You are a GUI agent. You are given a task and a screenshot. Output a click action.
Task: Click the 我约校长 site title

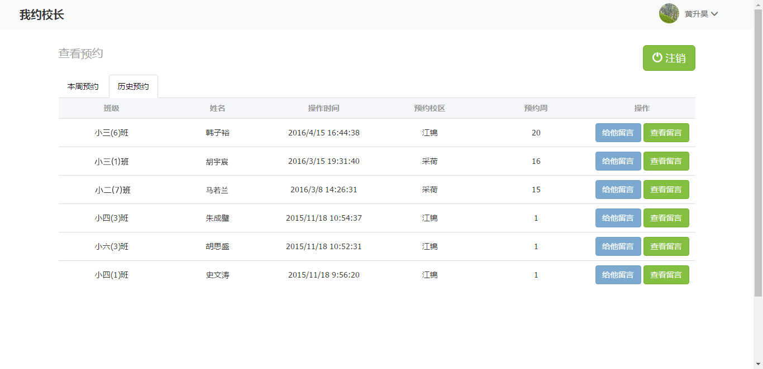click(42, 15)
